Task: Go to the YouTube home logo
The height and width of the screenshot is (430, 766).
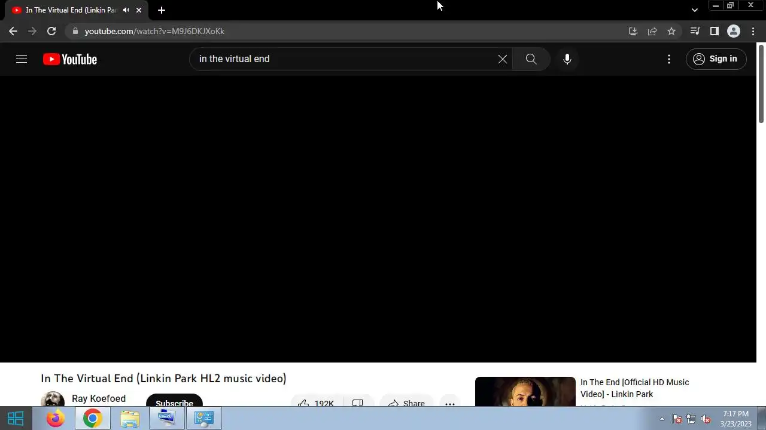Action: (70, 59)
